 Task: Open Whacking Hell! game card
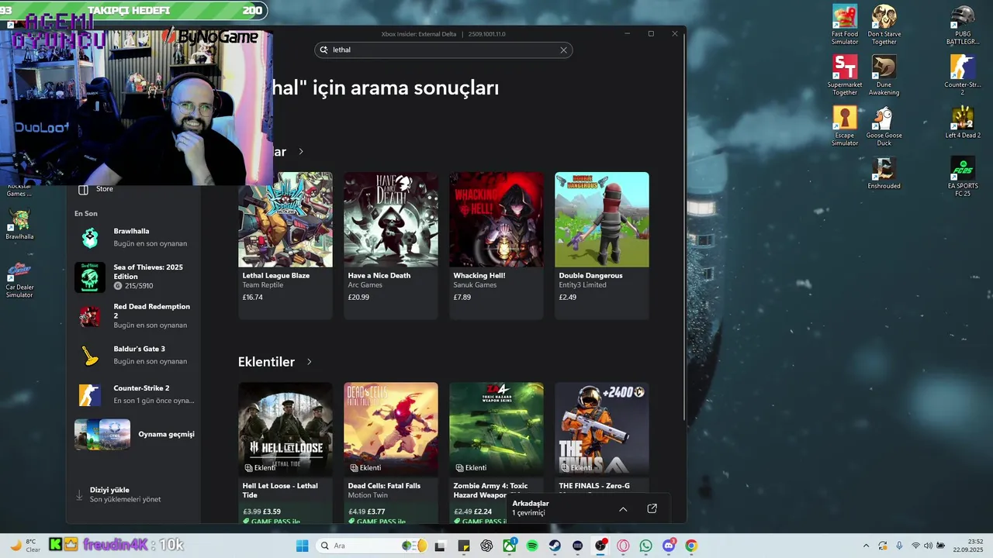496,245
